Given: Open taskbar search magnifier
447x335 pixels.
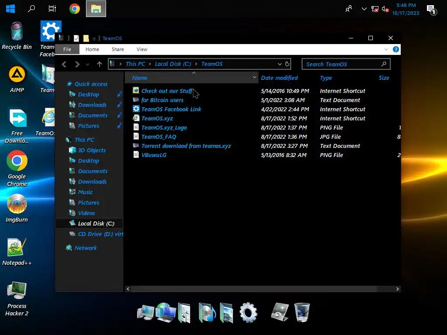Looking at the screenshot, I should [x=31, y=9].
